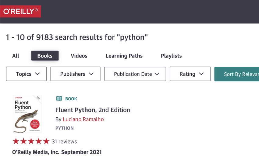Screen dimensions: 259x159
Task: Open the Fluent Python cover thumbnail
Action: [x=27, y=114]
